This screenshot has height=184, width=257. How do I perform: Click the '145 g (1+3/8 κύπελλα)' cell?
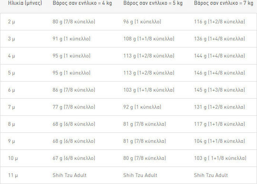(219, 90)
